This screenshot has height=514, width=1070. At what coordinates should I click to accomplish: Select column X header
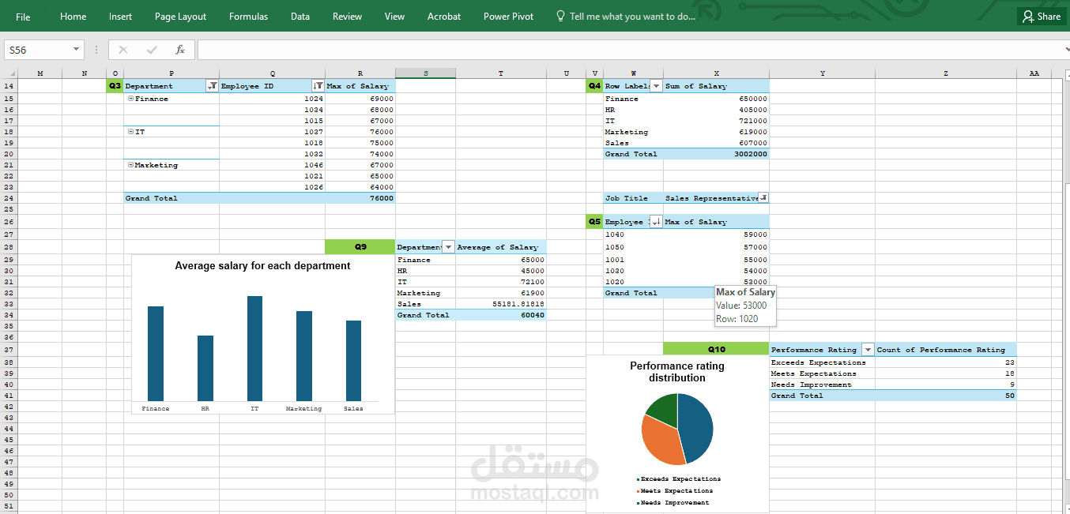click(716, 73)
